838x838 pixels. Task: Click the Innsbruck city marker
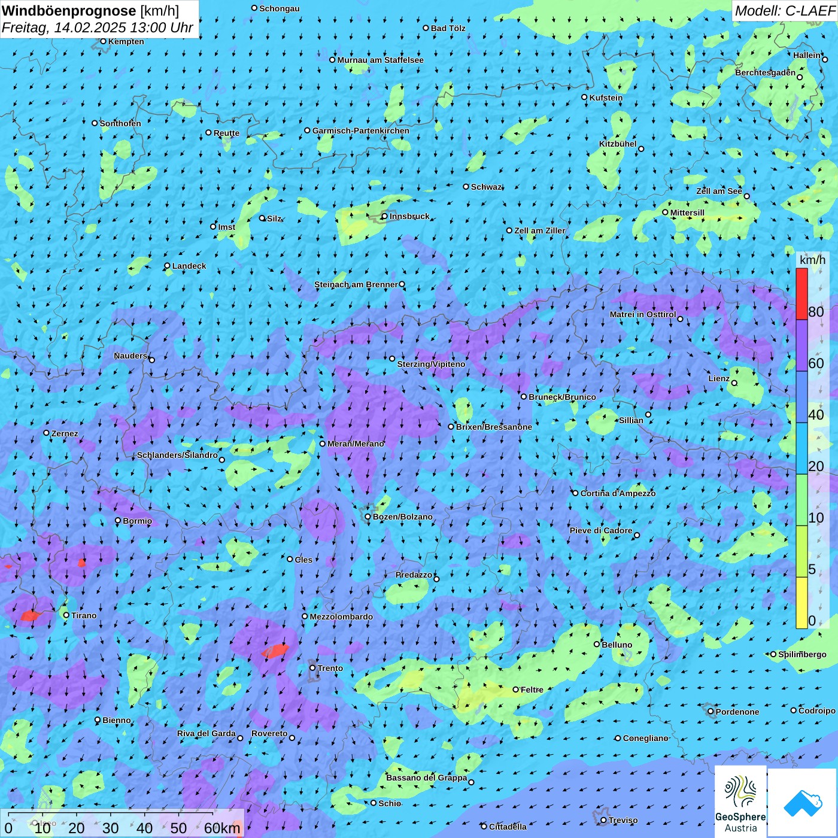click(384, 216)
